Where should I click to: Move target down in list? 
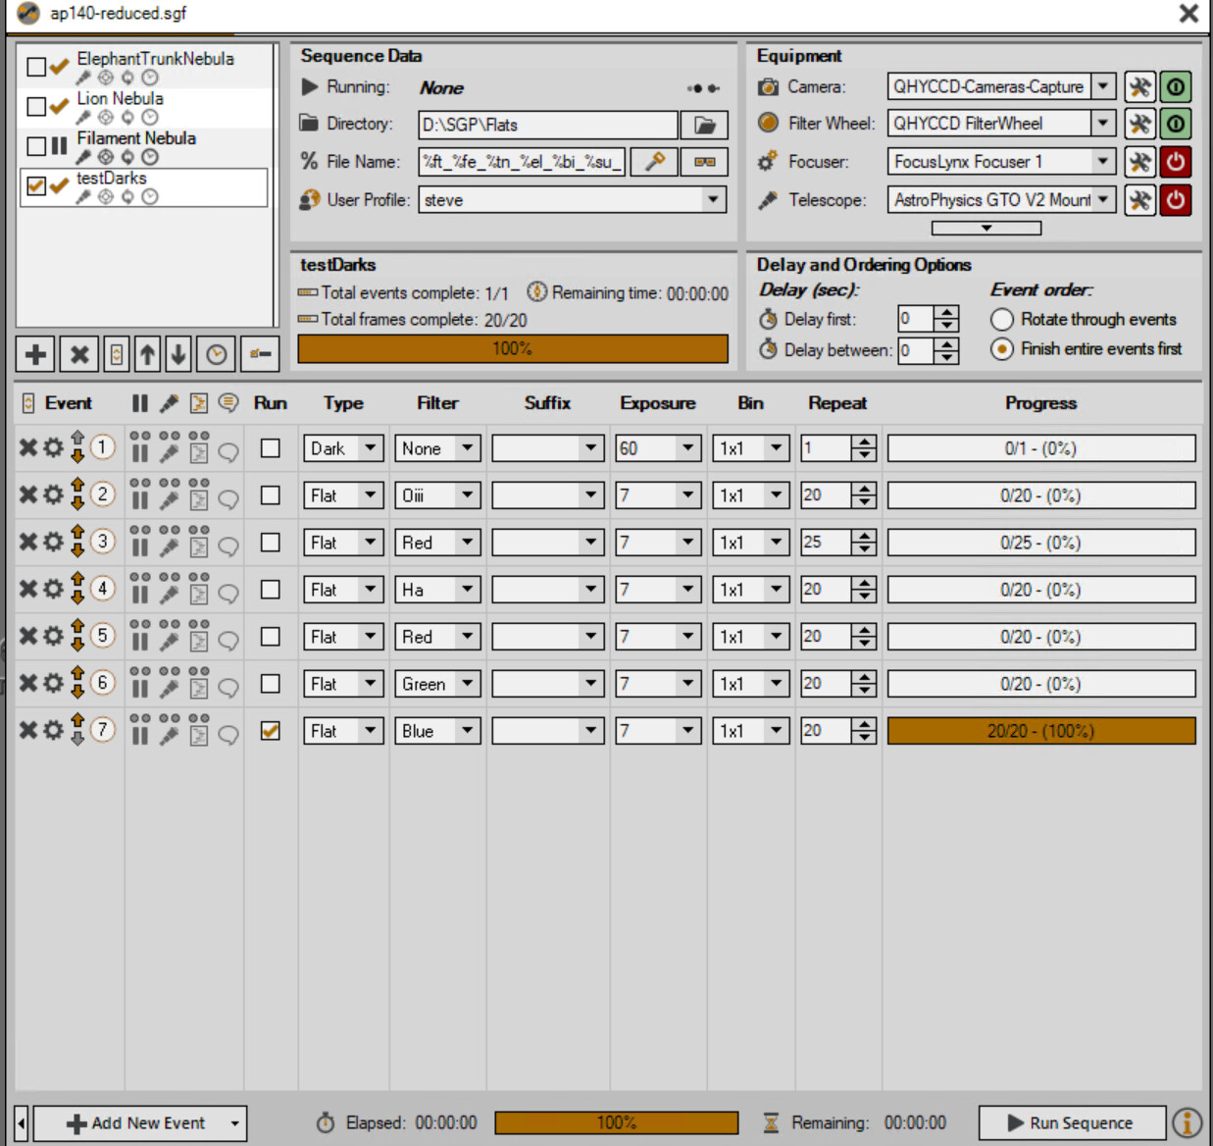click(177, 354)
